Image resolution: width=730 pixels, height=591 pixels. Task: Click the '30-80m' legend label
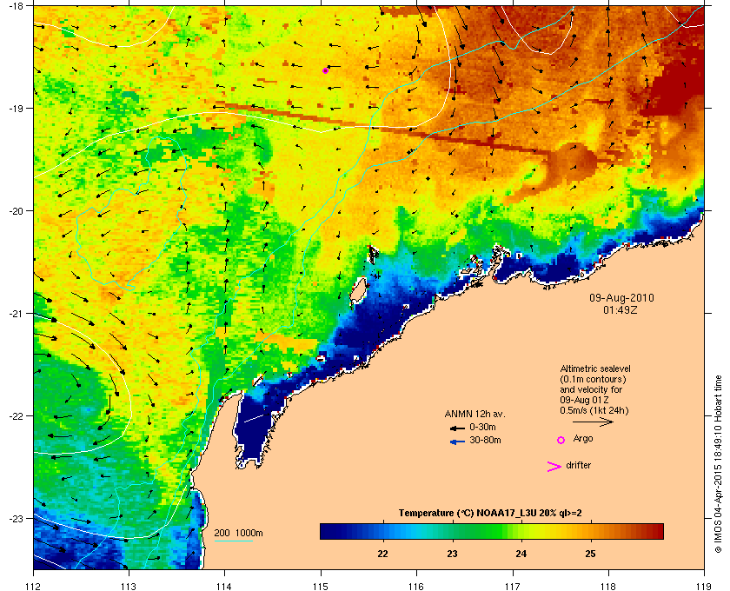[485, 440]
